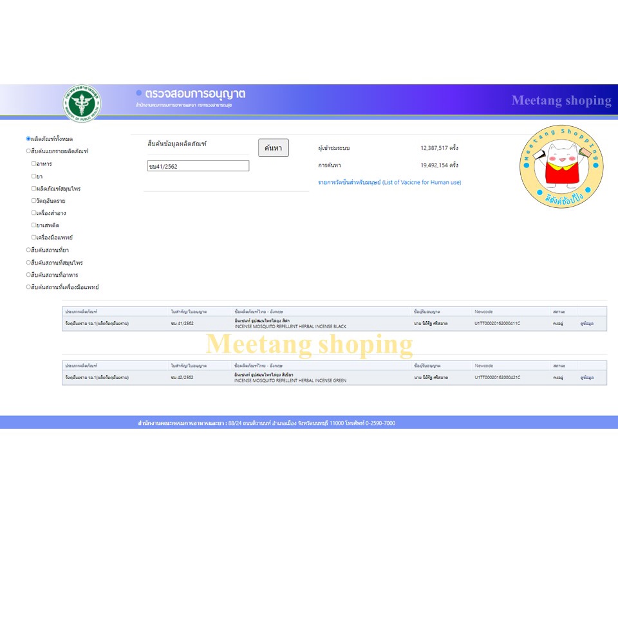
Task: Check the อาหาร checkbox
Action: 34,164
